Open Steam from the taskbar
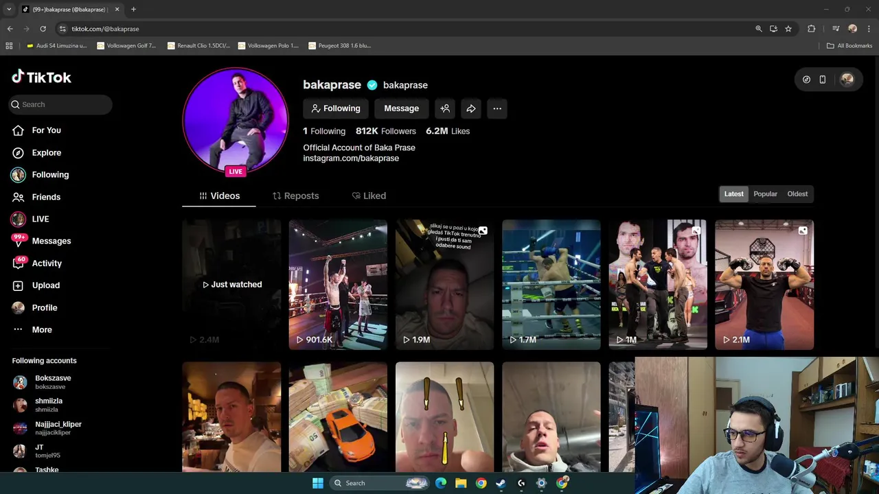 (x=501, y=483)
